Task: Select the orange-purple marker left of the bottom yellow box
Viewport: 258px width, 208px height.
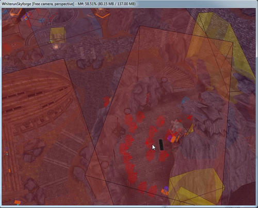Action: (165, 191)
